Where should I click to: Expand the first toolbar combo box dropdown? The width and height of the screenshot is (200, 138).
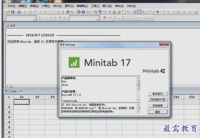pyautogui.click(x=35, y=18)
